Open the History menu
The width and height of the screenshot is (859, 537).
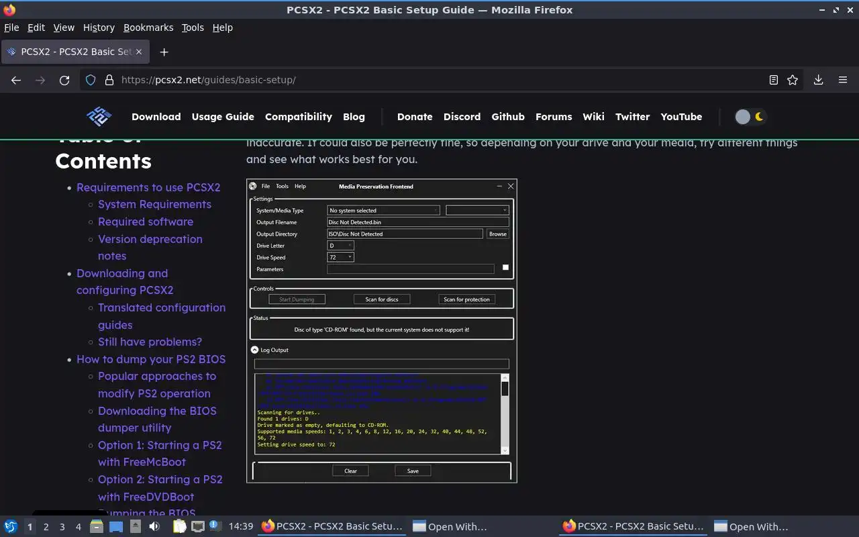tap(99, 28)
